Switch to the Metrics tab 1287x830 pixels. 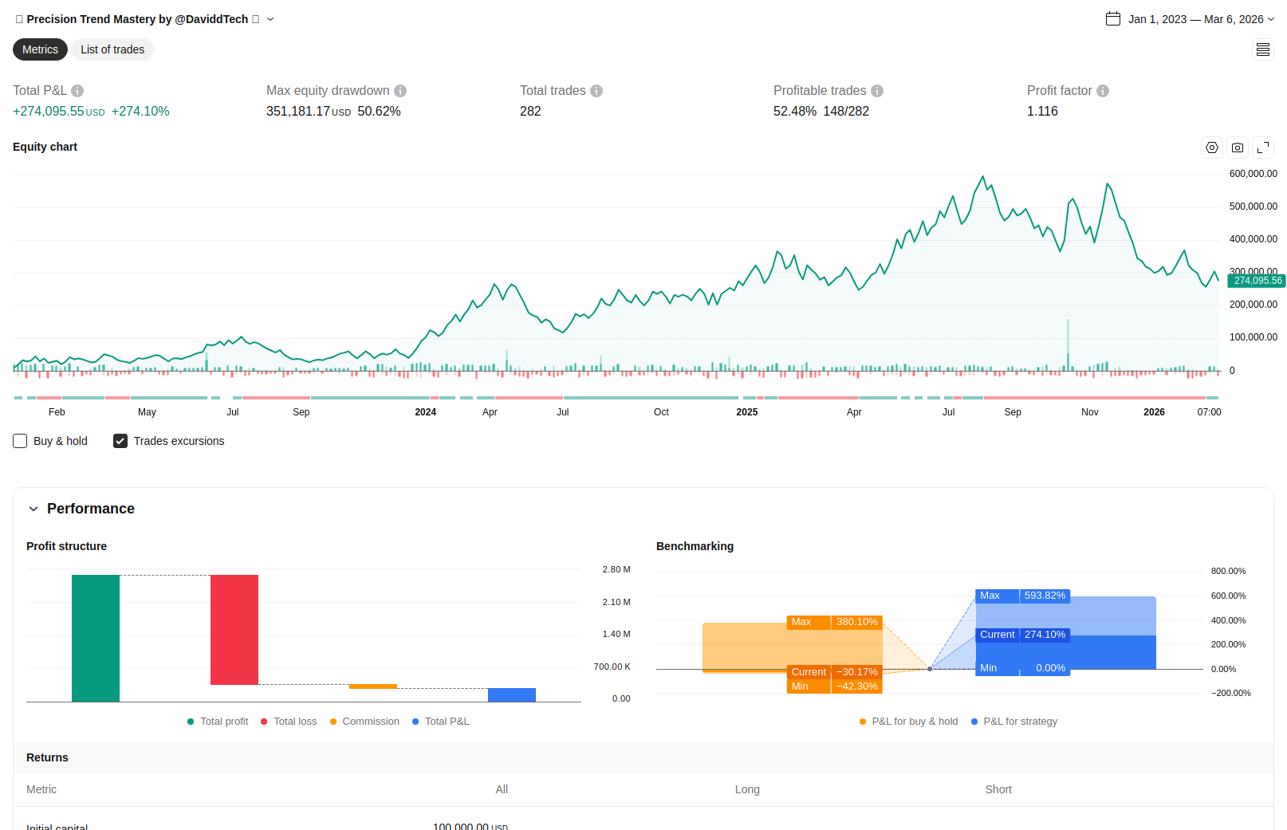tap(40, 49)
